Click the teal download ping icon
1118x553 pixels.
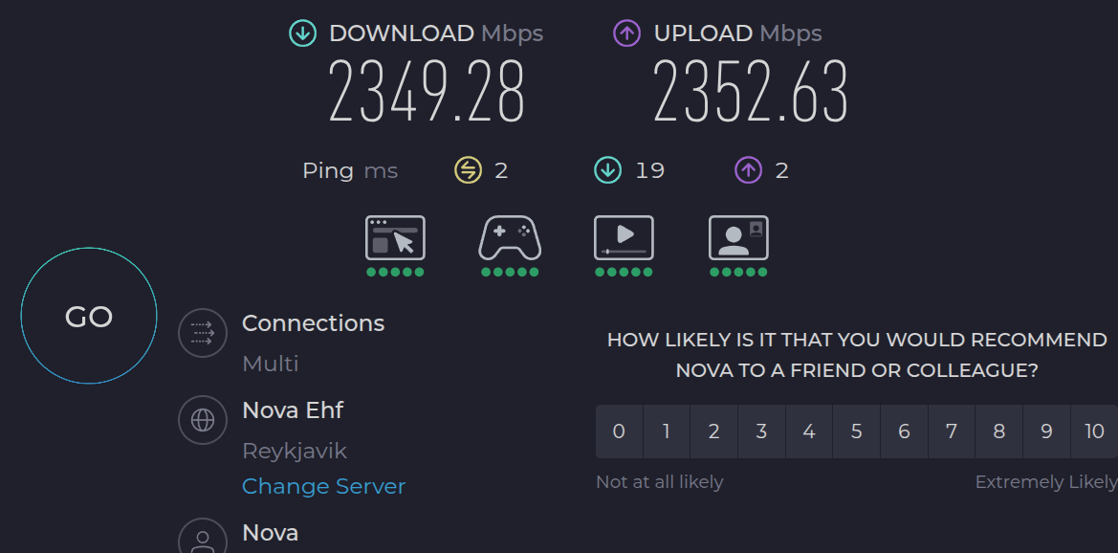607,170
